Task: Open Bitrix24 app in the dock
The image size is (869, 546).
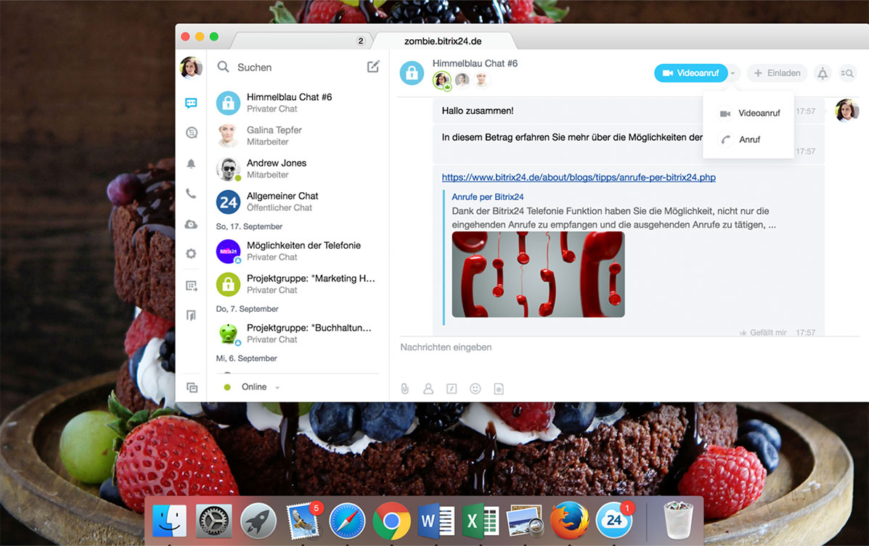Action: [x=614, y=521]
